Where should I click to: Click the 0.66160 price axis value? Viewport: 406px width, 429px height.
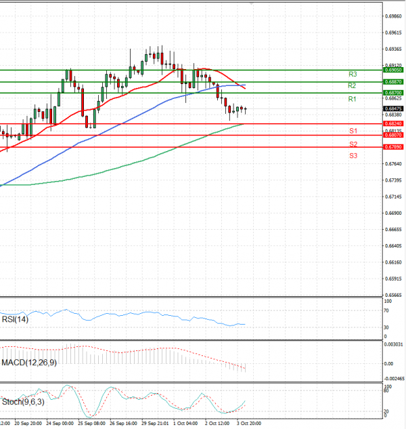(x=393, y=262)
